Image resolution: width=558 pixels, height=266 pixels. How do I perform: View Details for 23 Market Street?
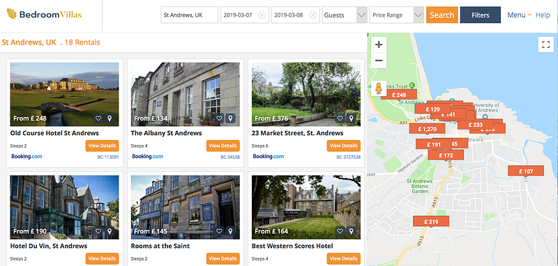click(x=344, y=146)
